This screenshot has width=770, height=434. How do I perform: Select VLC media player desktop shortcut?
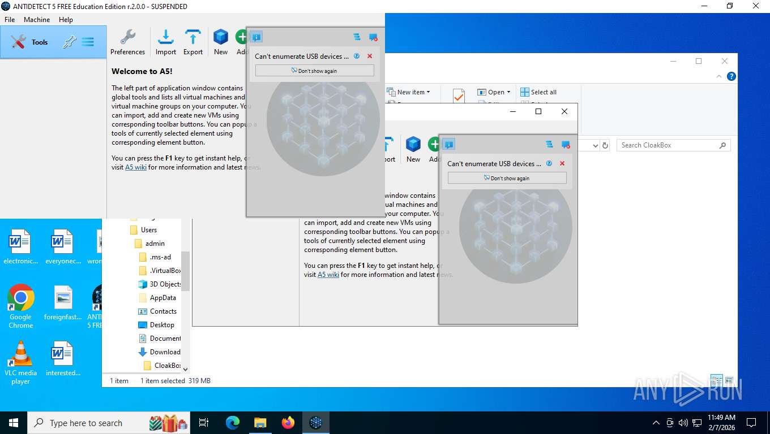(x=20, y=362)
